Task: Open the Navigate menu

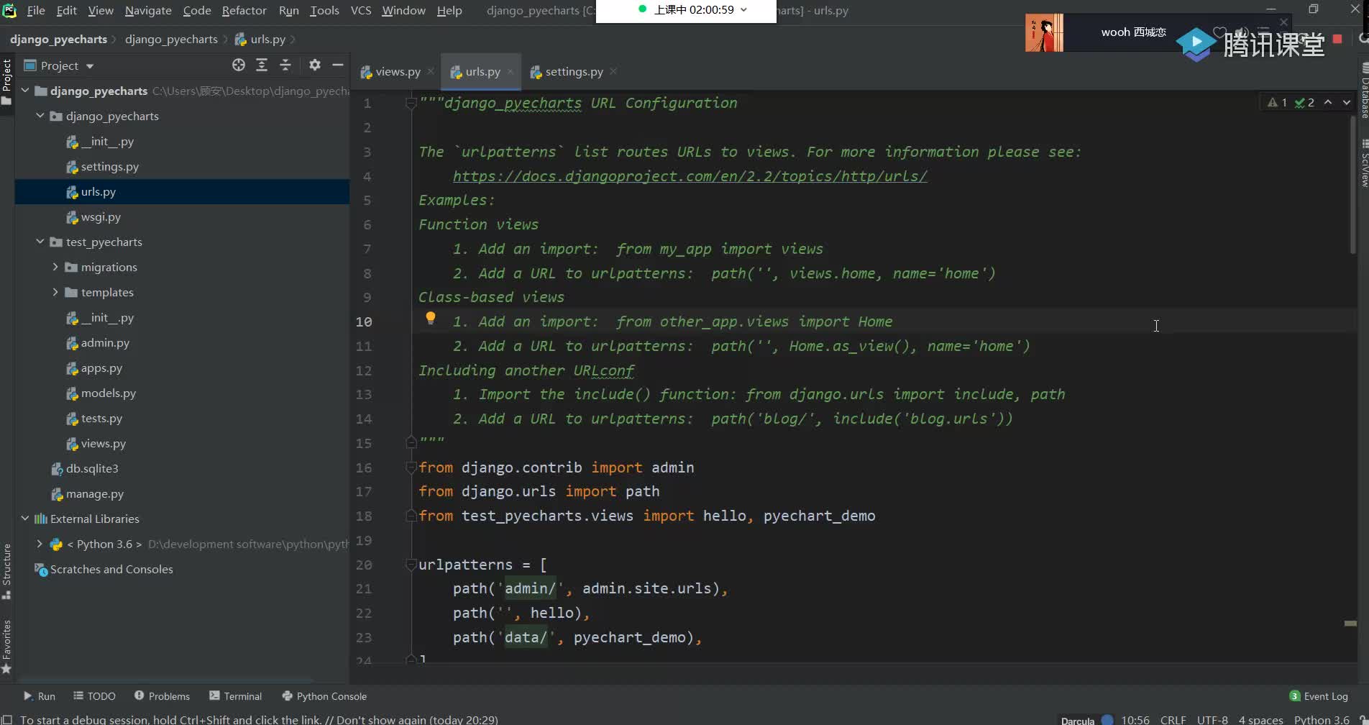Action: (x=148, y=10)
